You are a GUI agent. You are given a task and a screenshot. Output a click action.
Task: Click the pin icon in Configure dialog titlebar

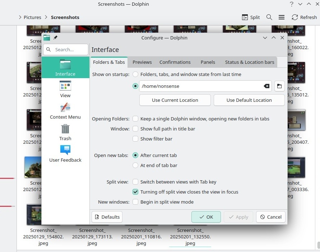coord(55,38)
